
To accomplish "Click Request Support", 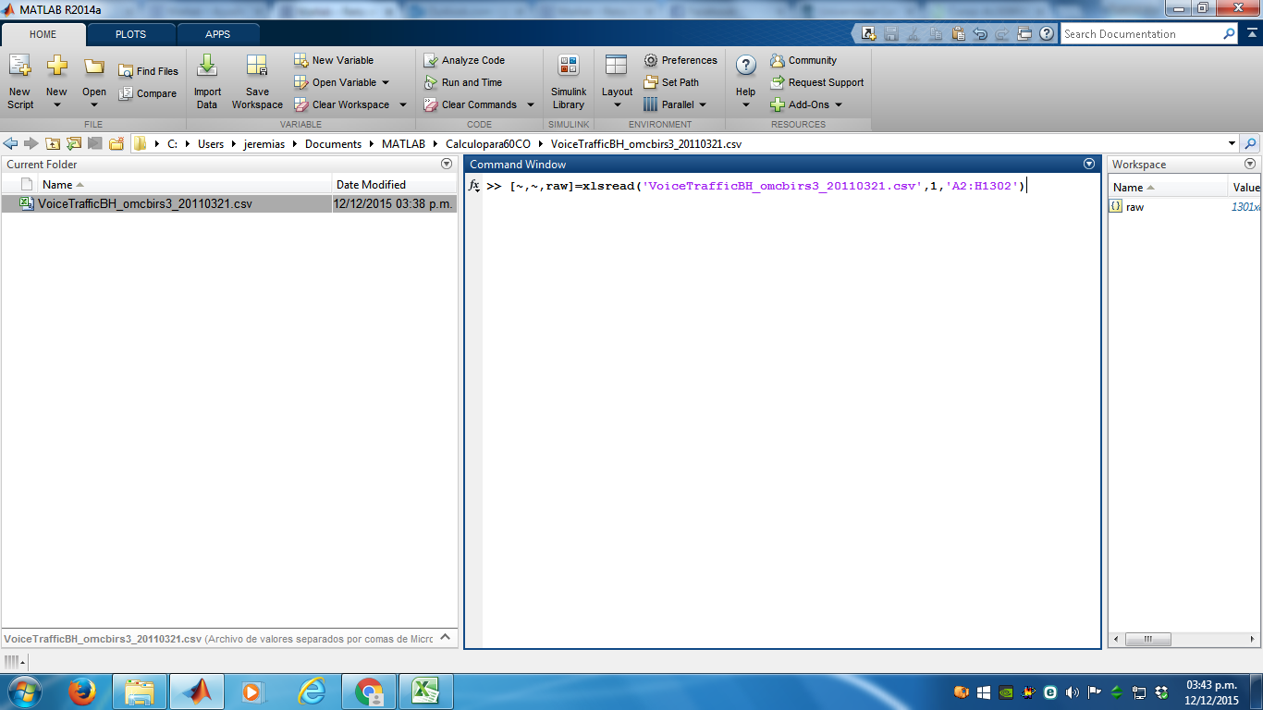I will coord(817,82).
